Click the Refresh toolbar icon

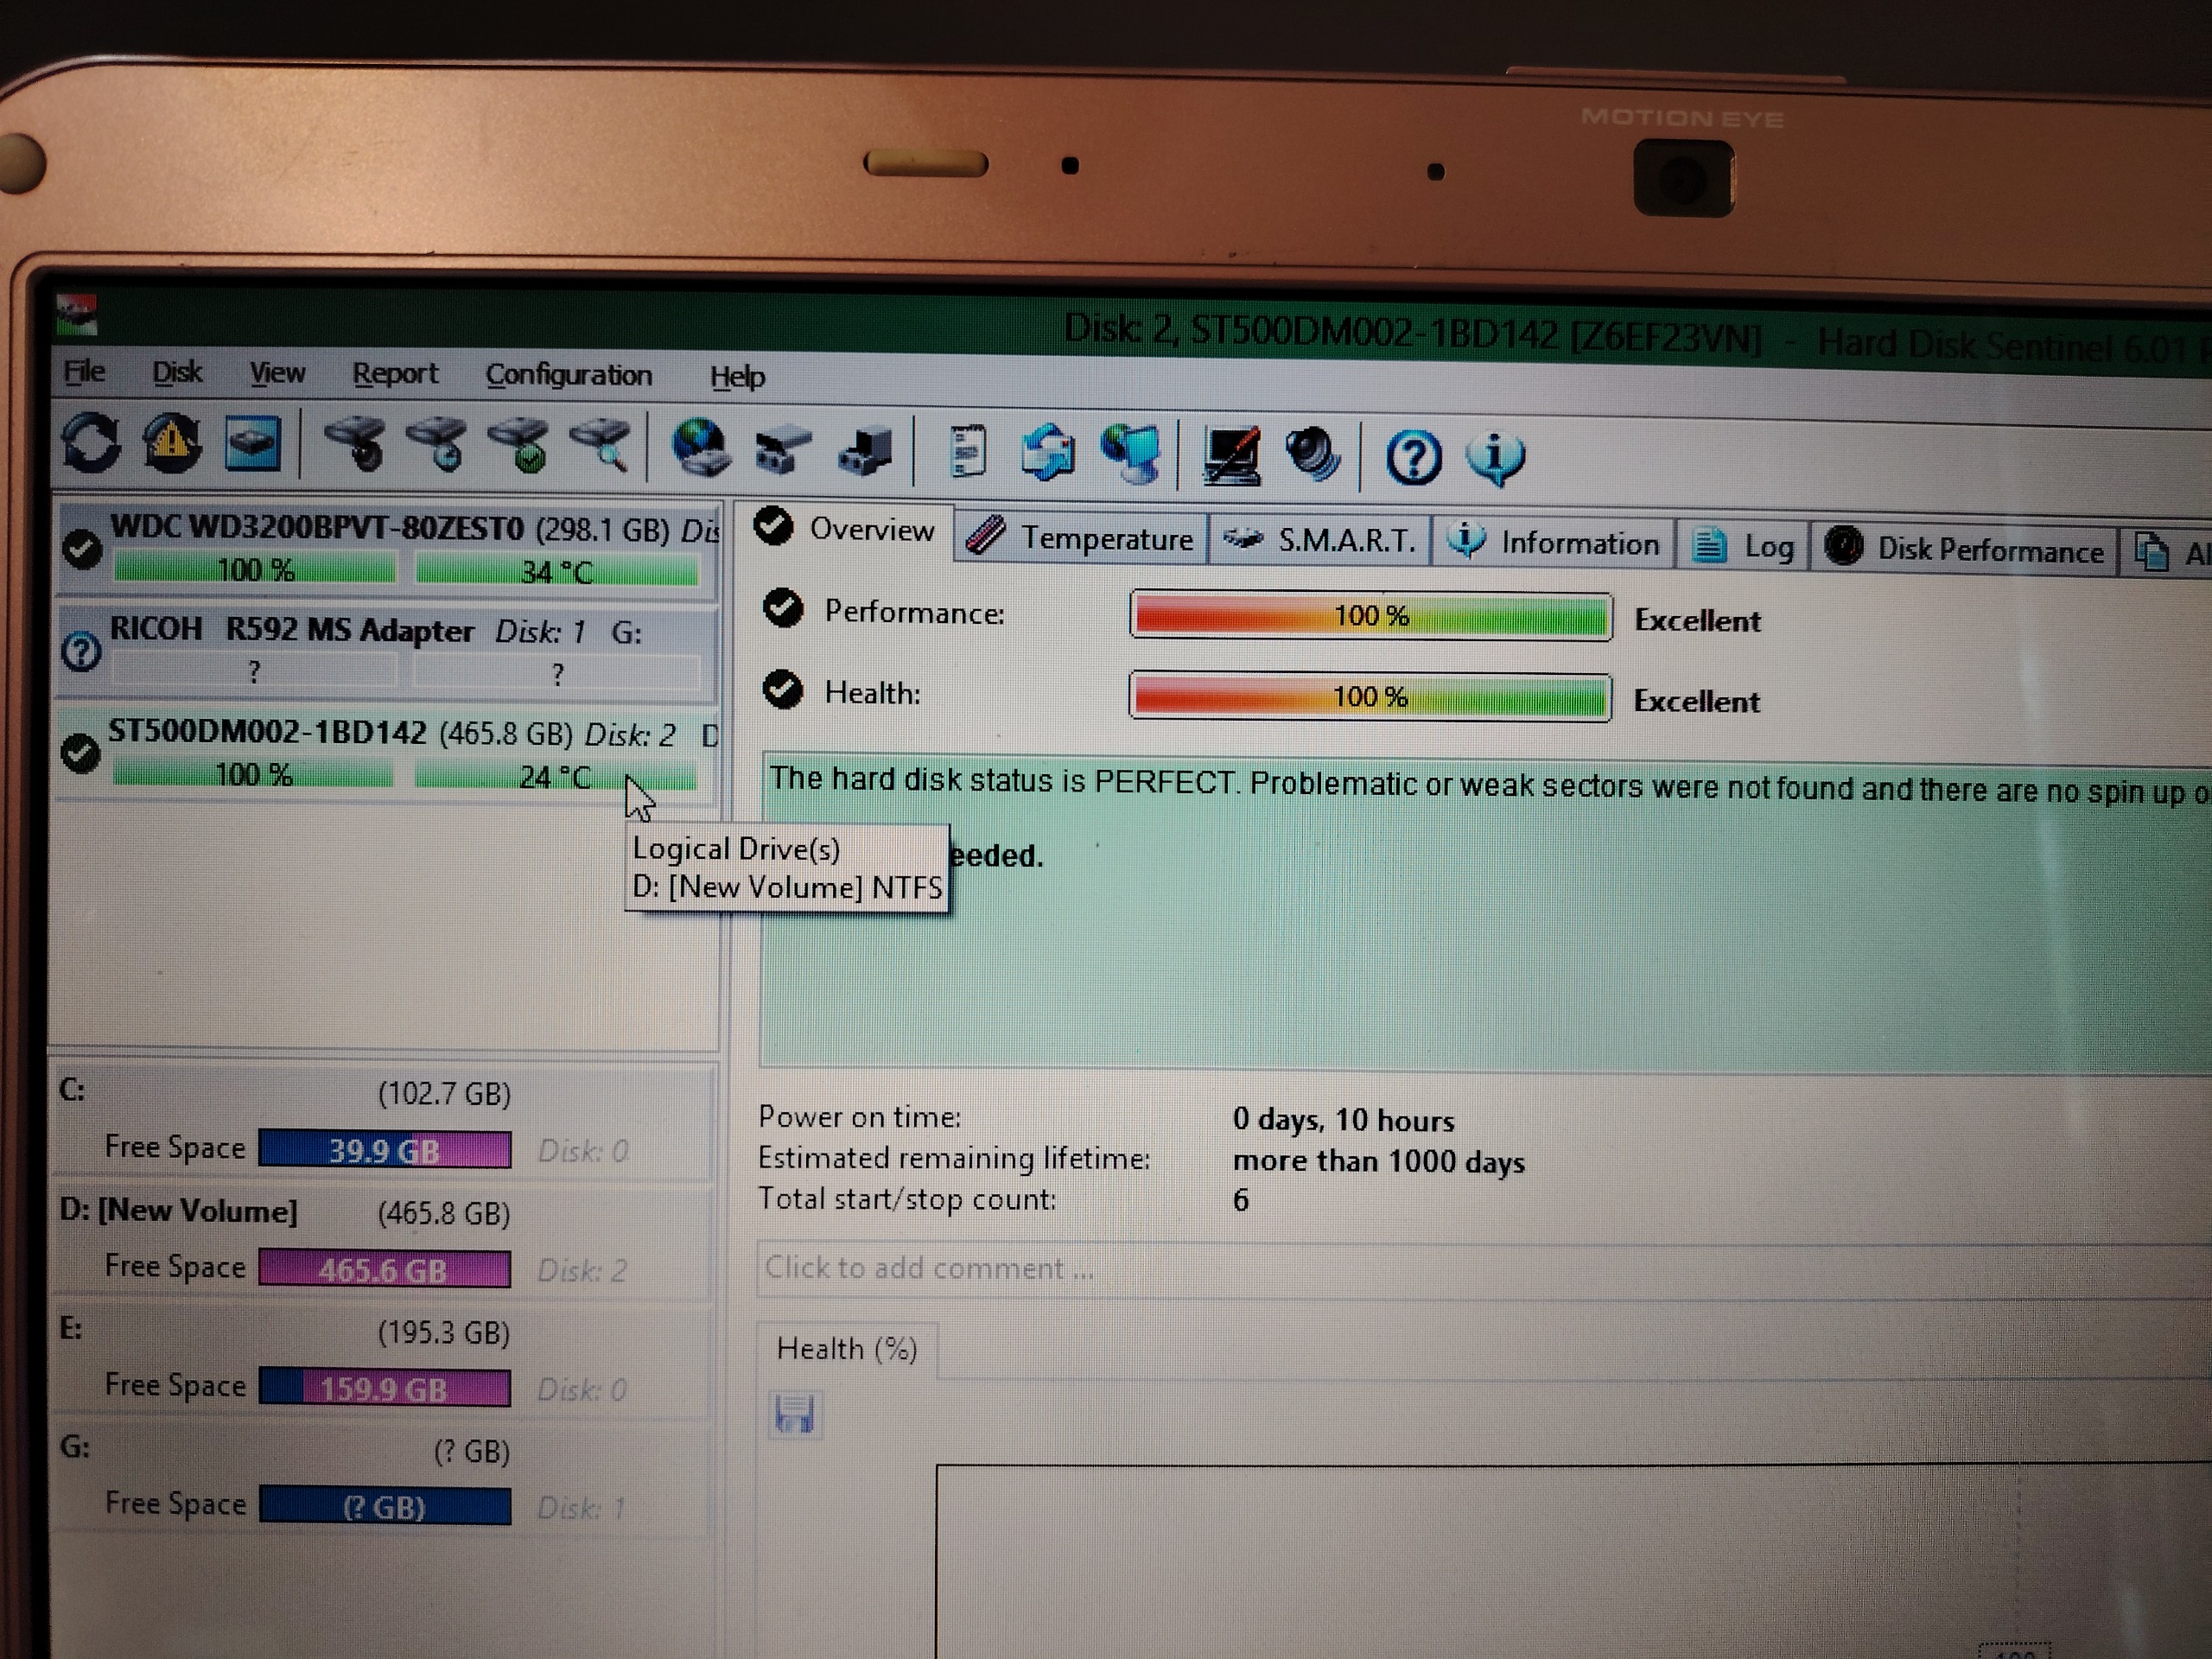coord(91,443)
